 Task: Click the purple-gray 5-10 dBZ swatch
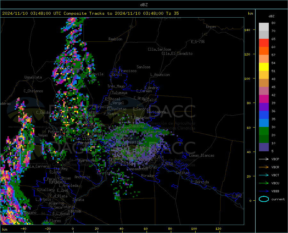(264, 147)
